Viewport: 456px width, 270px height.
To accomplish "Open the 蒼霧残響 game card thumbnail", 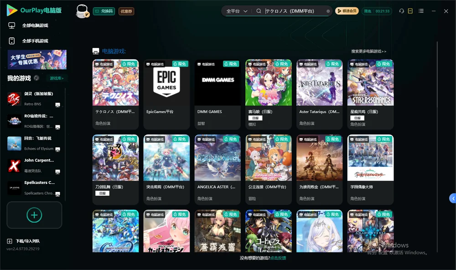I will (x=218, y=231).
